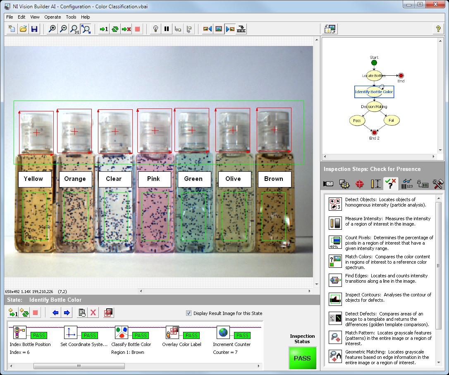
Task: Add the Detect Defects step
Action: point(381,319)
